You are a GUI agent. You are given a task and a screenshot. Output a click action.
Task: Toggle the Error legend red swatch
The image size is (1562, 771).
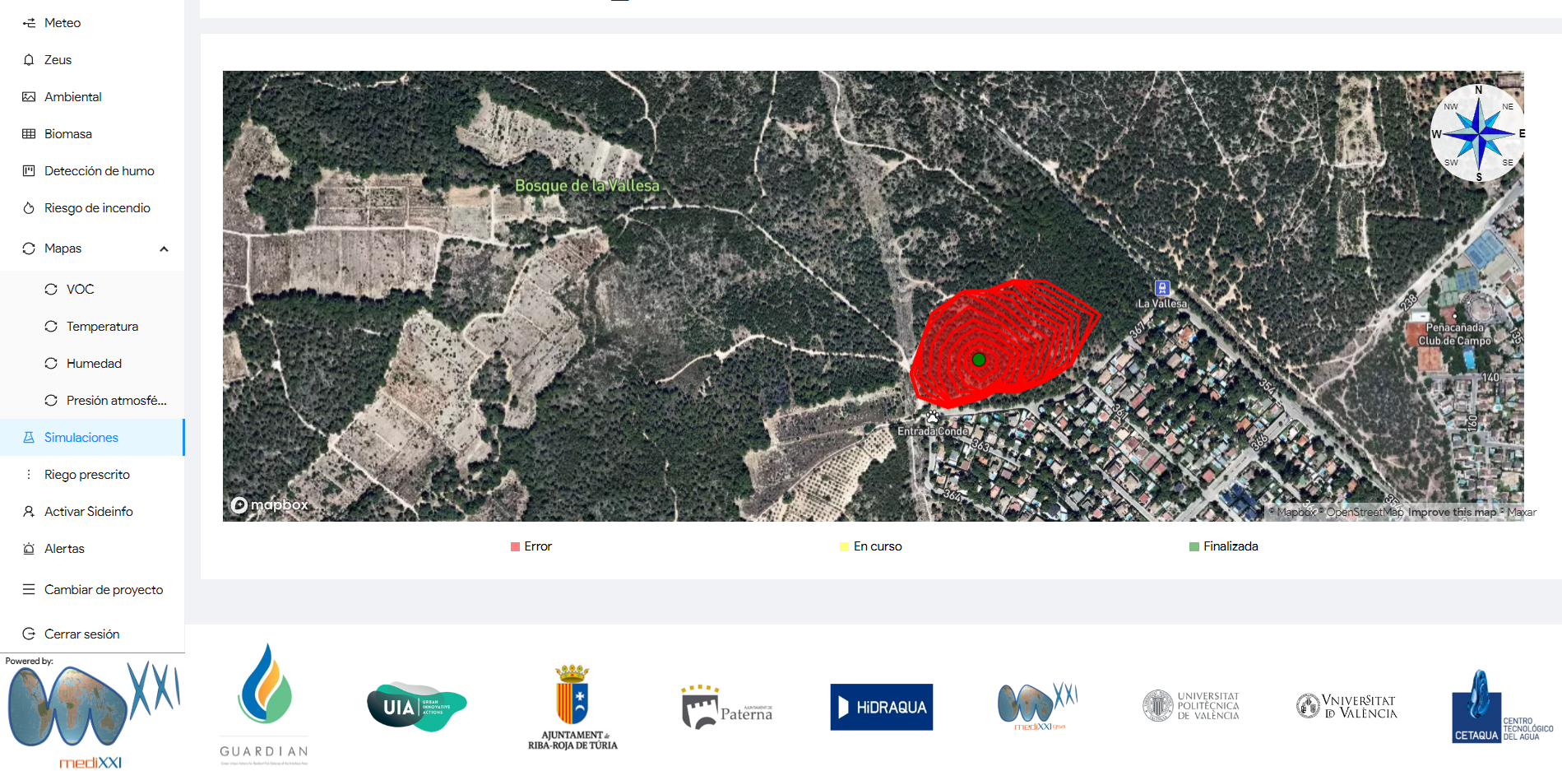click(x=515, y=547)
